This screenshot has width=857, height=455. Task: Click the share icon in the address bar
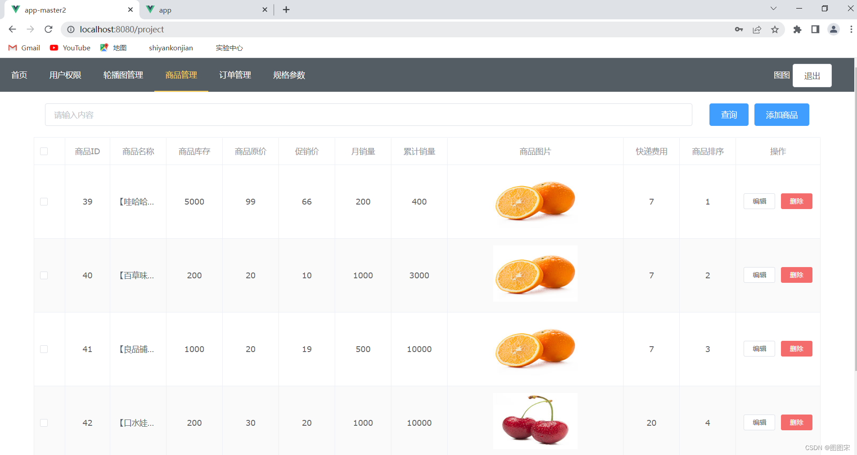(x=757, y=29)
